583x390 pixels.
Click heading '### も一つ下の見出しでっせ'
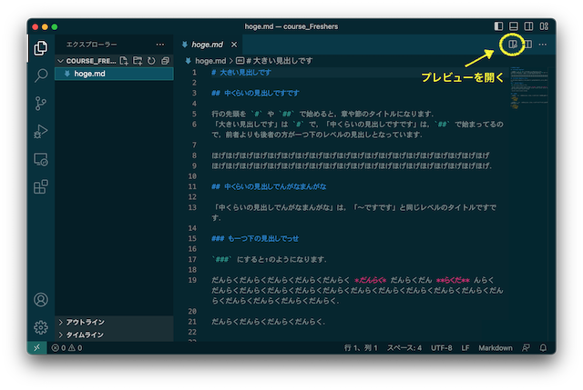click(255, 238)
